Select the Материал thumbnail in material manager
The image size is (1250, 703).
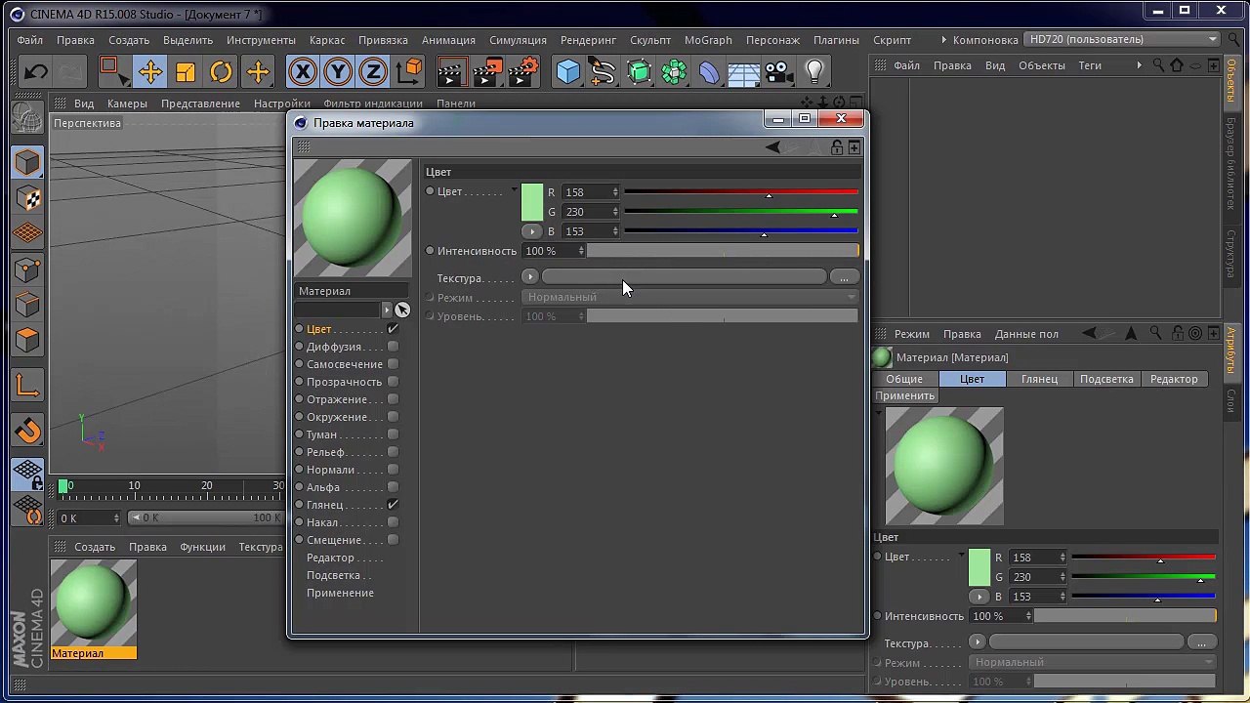click(x=94, y=602)
